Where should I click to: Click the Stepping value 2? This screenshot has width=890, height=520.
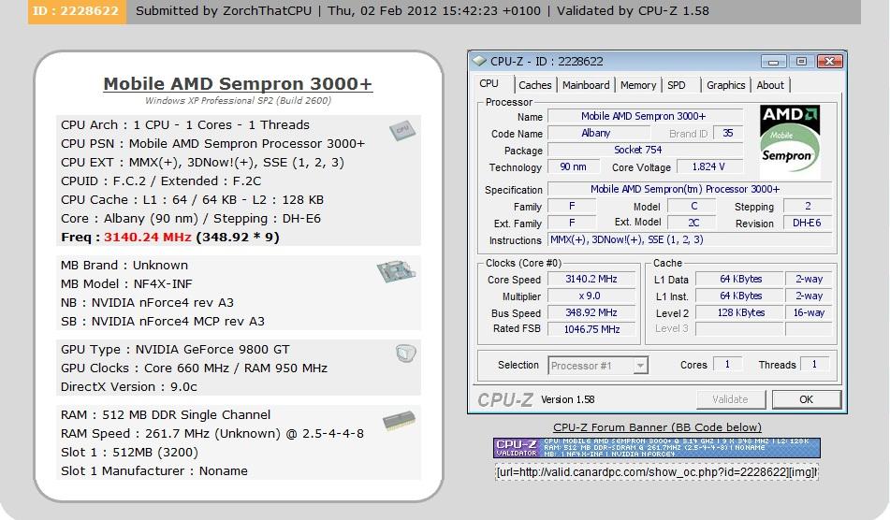click(x=807, y=207)
